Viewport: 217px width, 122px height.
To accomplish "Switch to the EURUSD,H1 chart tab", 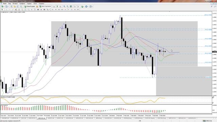I will (x=15, y=118).
